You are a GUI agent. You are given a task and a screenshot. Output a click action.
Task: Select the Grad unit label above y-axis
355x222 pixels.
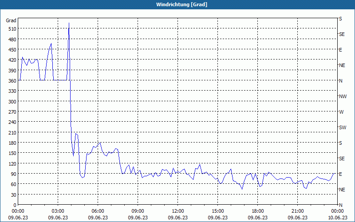11,20
